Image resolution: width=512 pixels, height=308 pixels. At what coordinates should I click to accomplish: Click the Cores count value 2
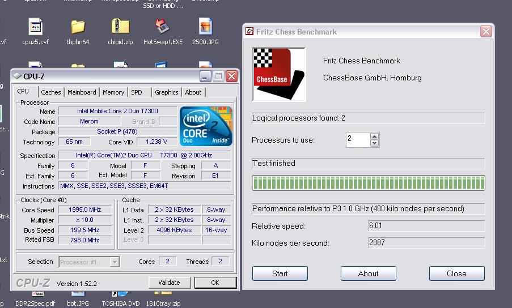167,261
